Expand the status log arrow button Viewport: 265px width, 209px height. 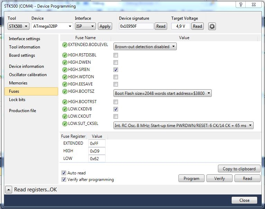coord(9,190)
